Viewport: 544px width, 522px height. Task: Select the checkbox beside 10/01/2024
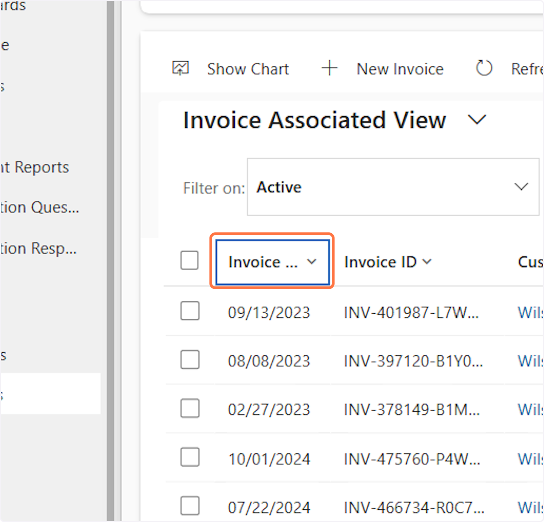(189, 458)
